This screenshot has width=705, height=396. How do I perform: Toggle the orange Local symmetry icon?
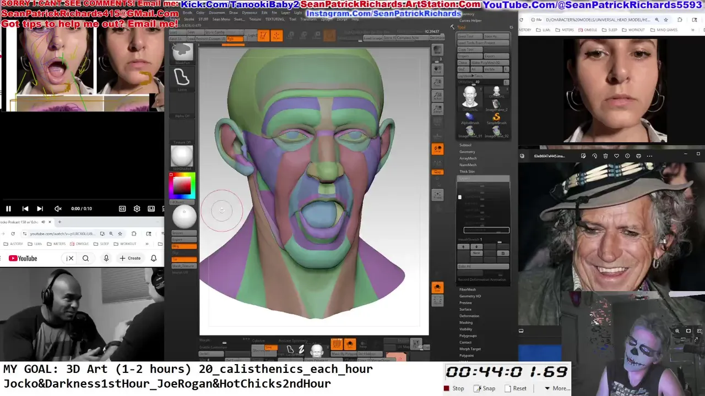click(x=437, y=149)
